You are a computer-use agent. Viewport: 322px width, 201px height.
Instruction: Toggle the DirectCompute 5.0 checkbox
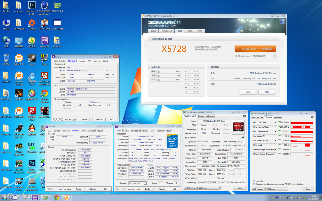(x=228, y=182)
